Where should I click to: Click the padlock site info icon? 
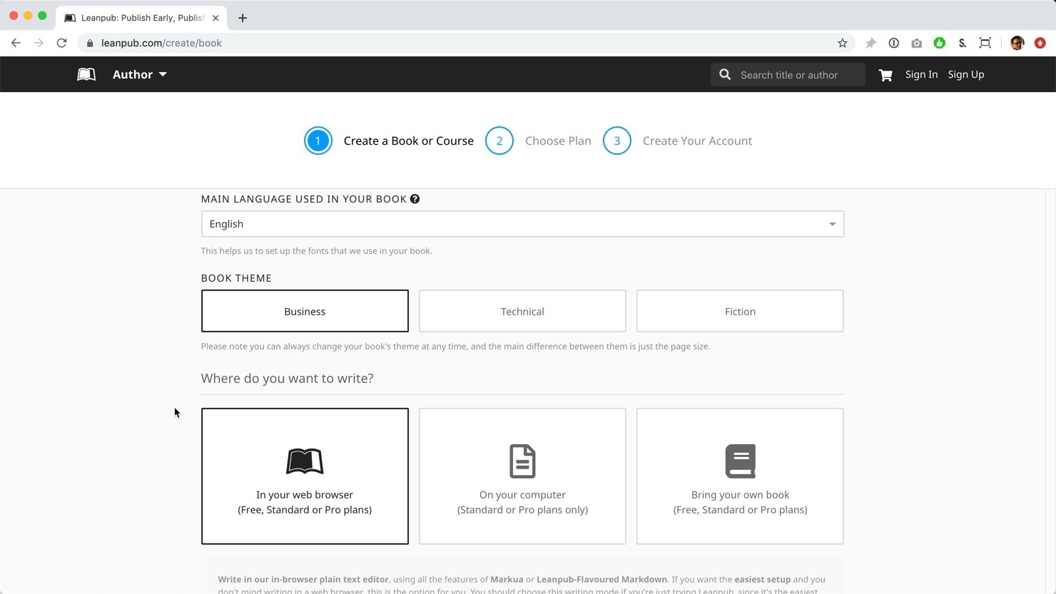click(x=90, y=43)
